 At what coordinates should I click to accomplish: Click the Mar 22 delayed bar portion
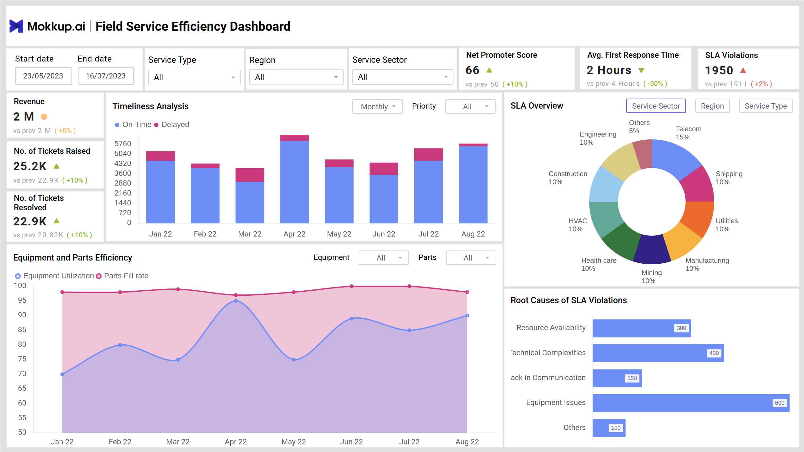click(x=250, y=175)
